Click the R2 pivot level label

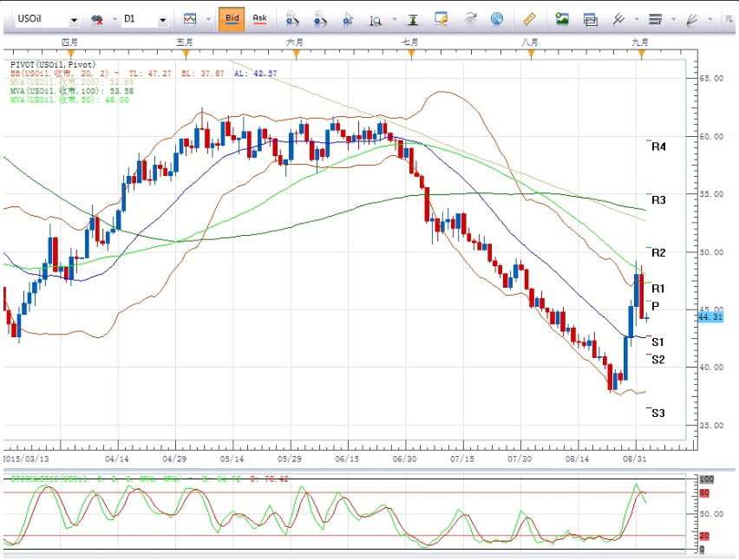click(x=658, y=253)
